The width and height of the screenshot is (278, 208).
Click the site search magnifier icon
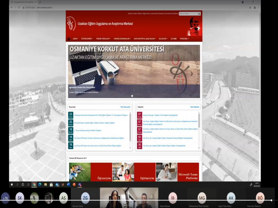[x=199, y=14]
